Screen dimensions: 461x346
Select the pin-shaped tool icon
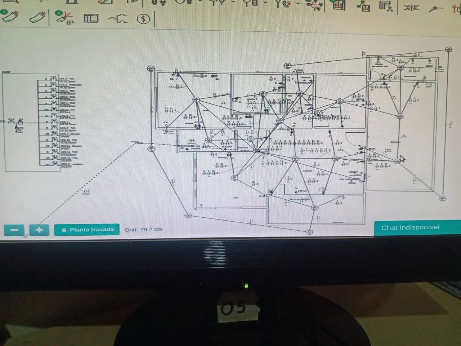pos(435,9)
